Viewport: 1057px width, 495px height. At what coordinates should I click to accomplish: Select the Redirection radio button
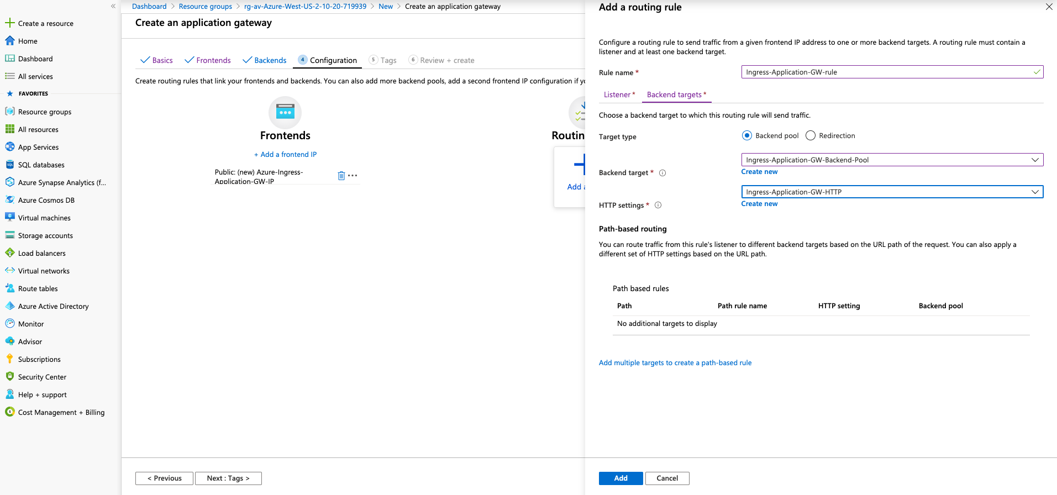click(811, 135)
